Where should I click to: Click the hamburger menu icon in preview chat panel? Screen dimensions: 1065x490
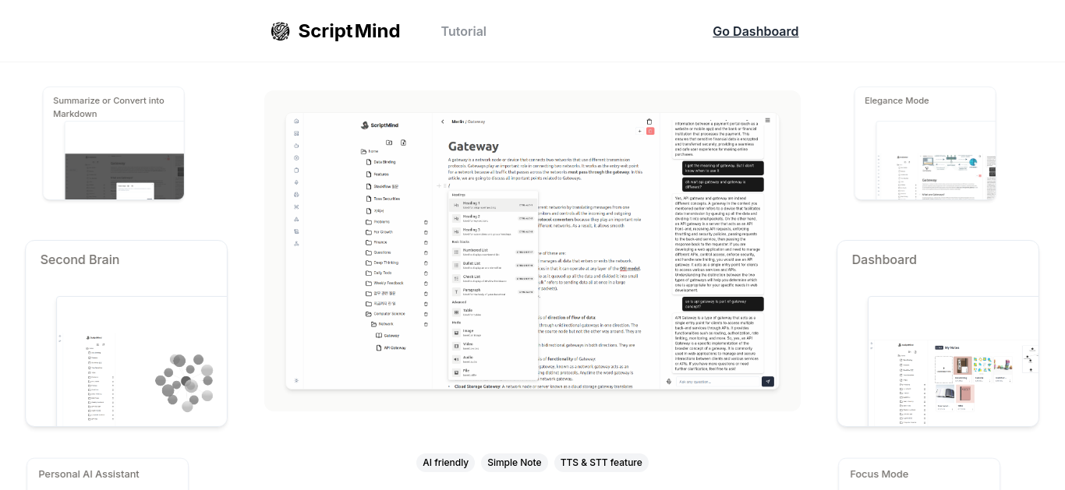coord(767,120)
